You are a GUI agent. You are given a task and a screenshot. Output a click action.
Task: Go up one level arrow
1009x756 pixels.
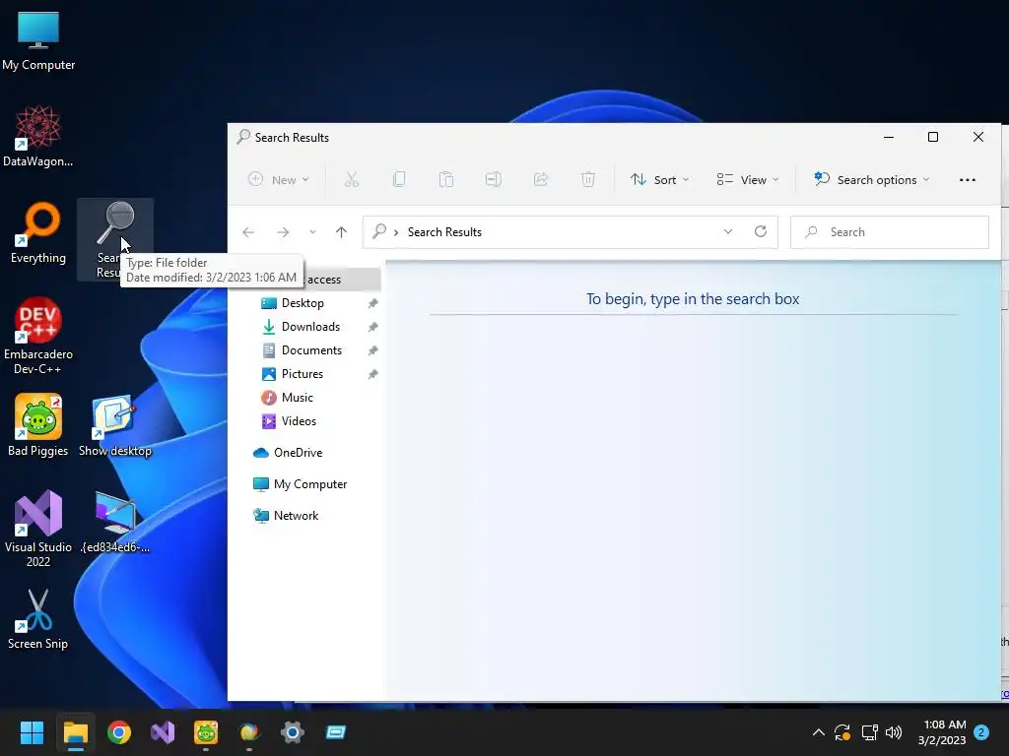341,232
